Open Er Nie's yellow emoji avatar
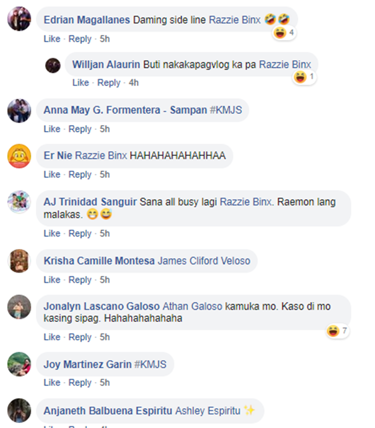The image size is (375, 428). [19, 156]
